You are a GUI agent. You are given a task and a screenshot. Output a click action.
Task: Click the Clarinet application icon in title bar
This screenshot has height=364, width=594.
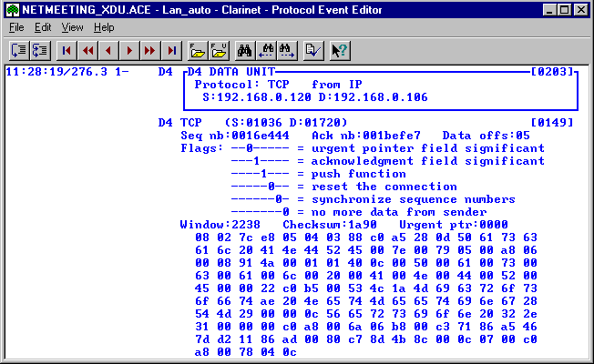(13, 10)
